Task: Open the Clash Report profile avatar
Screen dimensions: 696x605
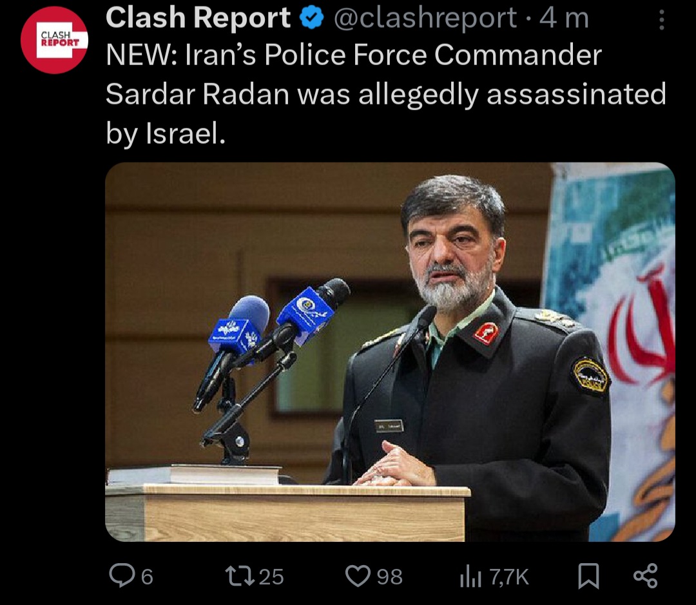Action: coord(55,40)
